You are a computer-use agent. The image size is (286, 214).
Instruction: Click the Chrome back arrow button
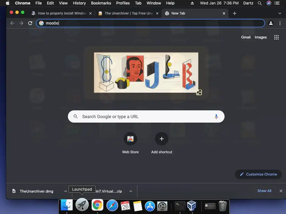[x=12, y=23]
